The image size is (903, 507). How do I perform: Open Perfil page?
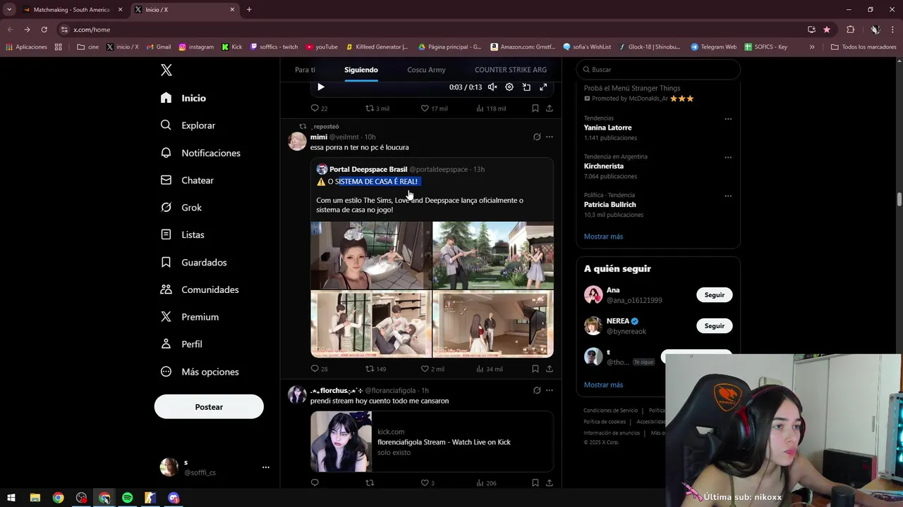(181, 344)
